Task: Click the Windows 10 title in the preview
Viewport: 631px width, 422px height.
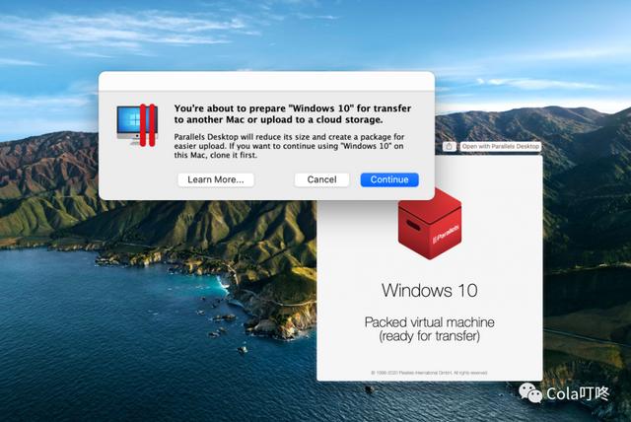Action: [430, 291]
